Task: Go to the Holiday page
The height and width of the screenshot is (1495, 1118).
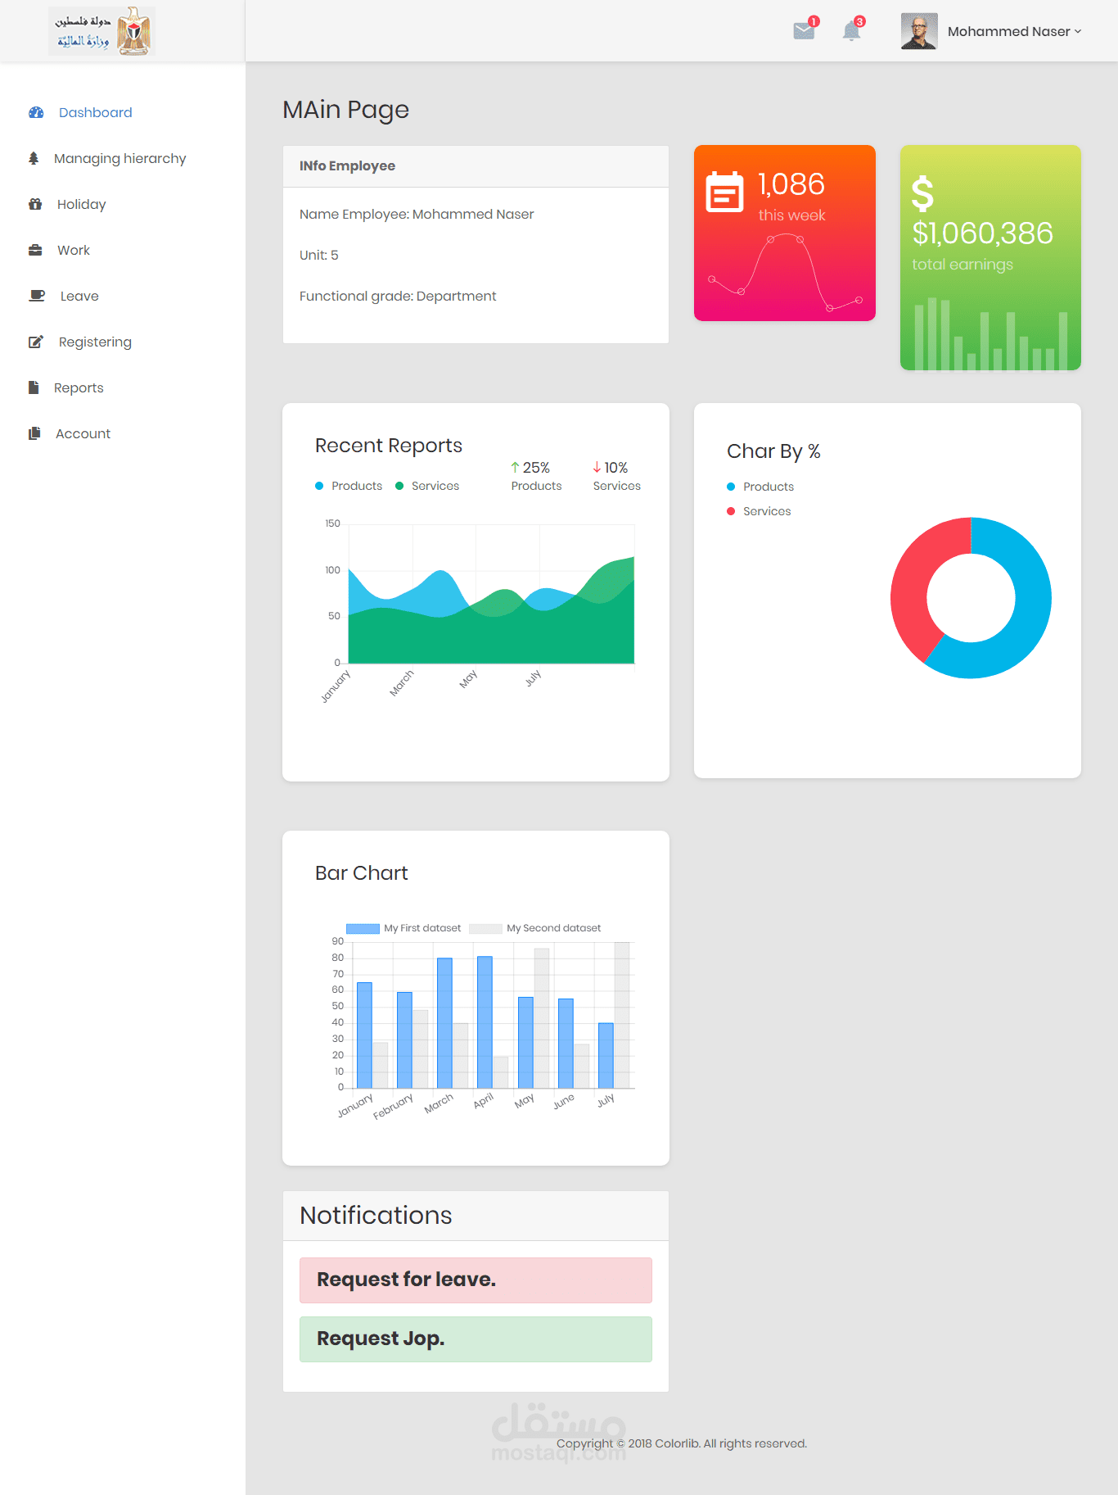Action: tap(81, 204)
